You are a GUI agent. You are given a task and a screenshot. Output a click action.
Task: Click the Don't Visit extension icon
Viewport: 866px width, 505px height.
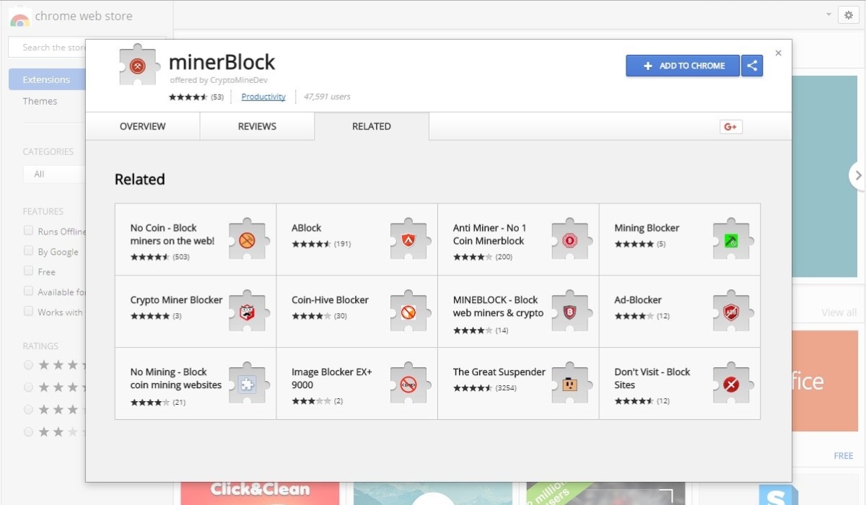click(732, 385)
